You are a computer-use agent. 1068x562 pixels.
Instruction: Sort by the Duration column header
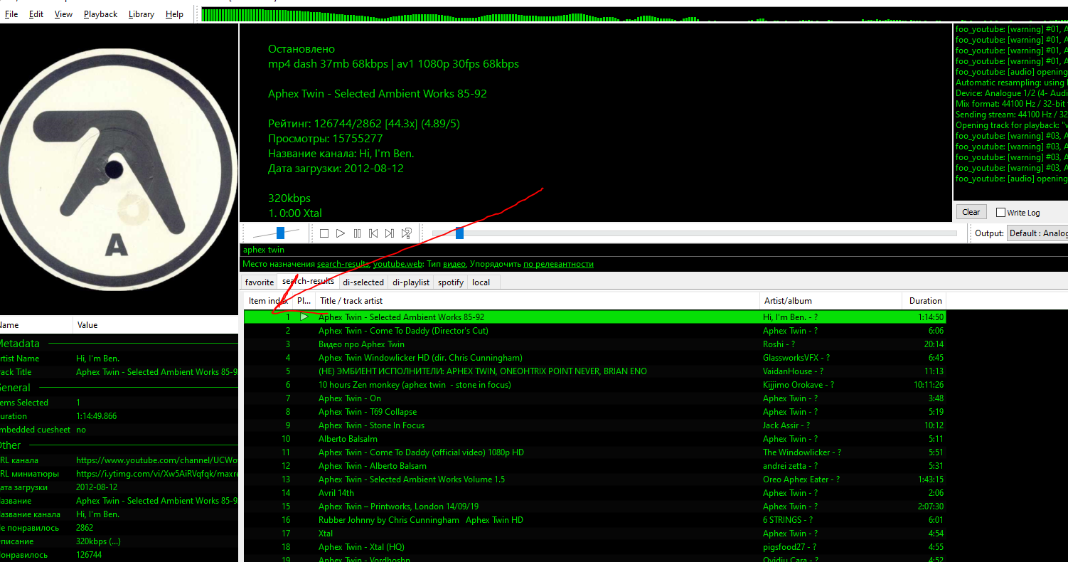pos(924,301)
